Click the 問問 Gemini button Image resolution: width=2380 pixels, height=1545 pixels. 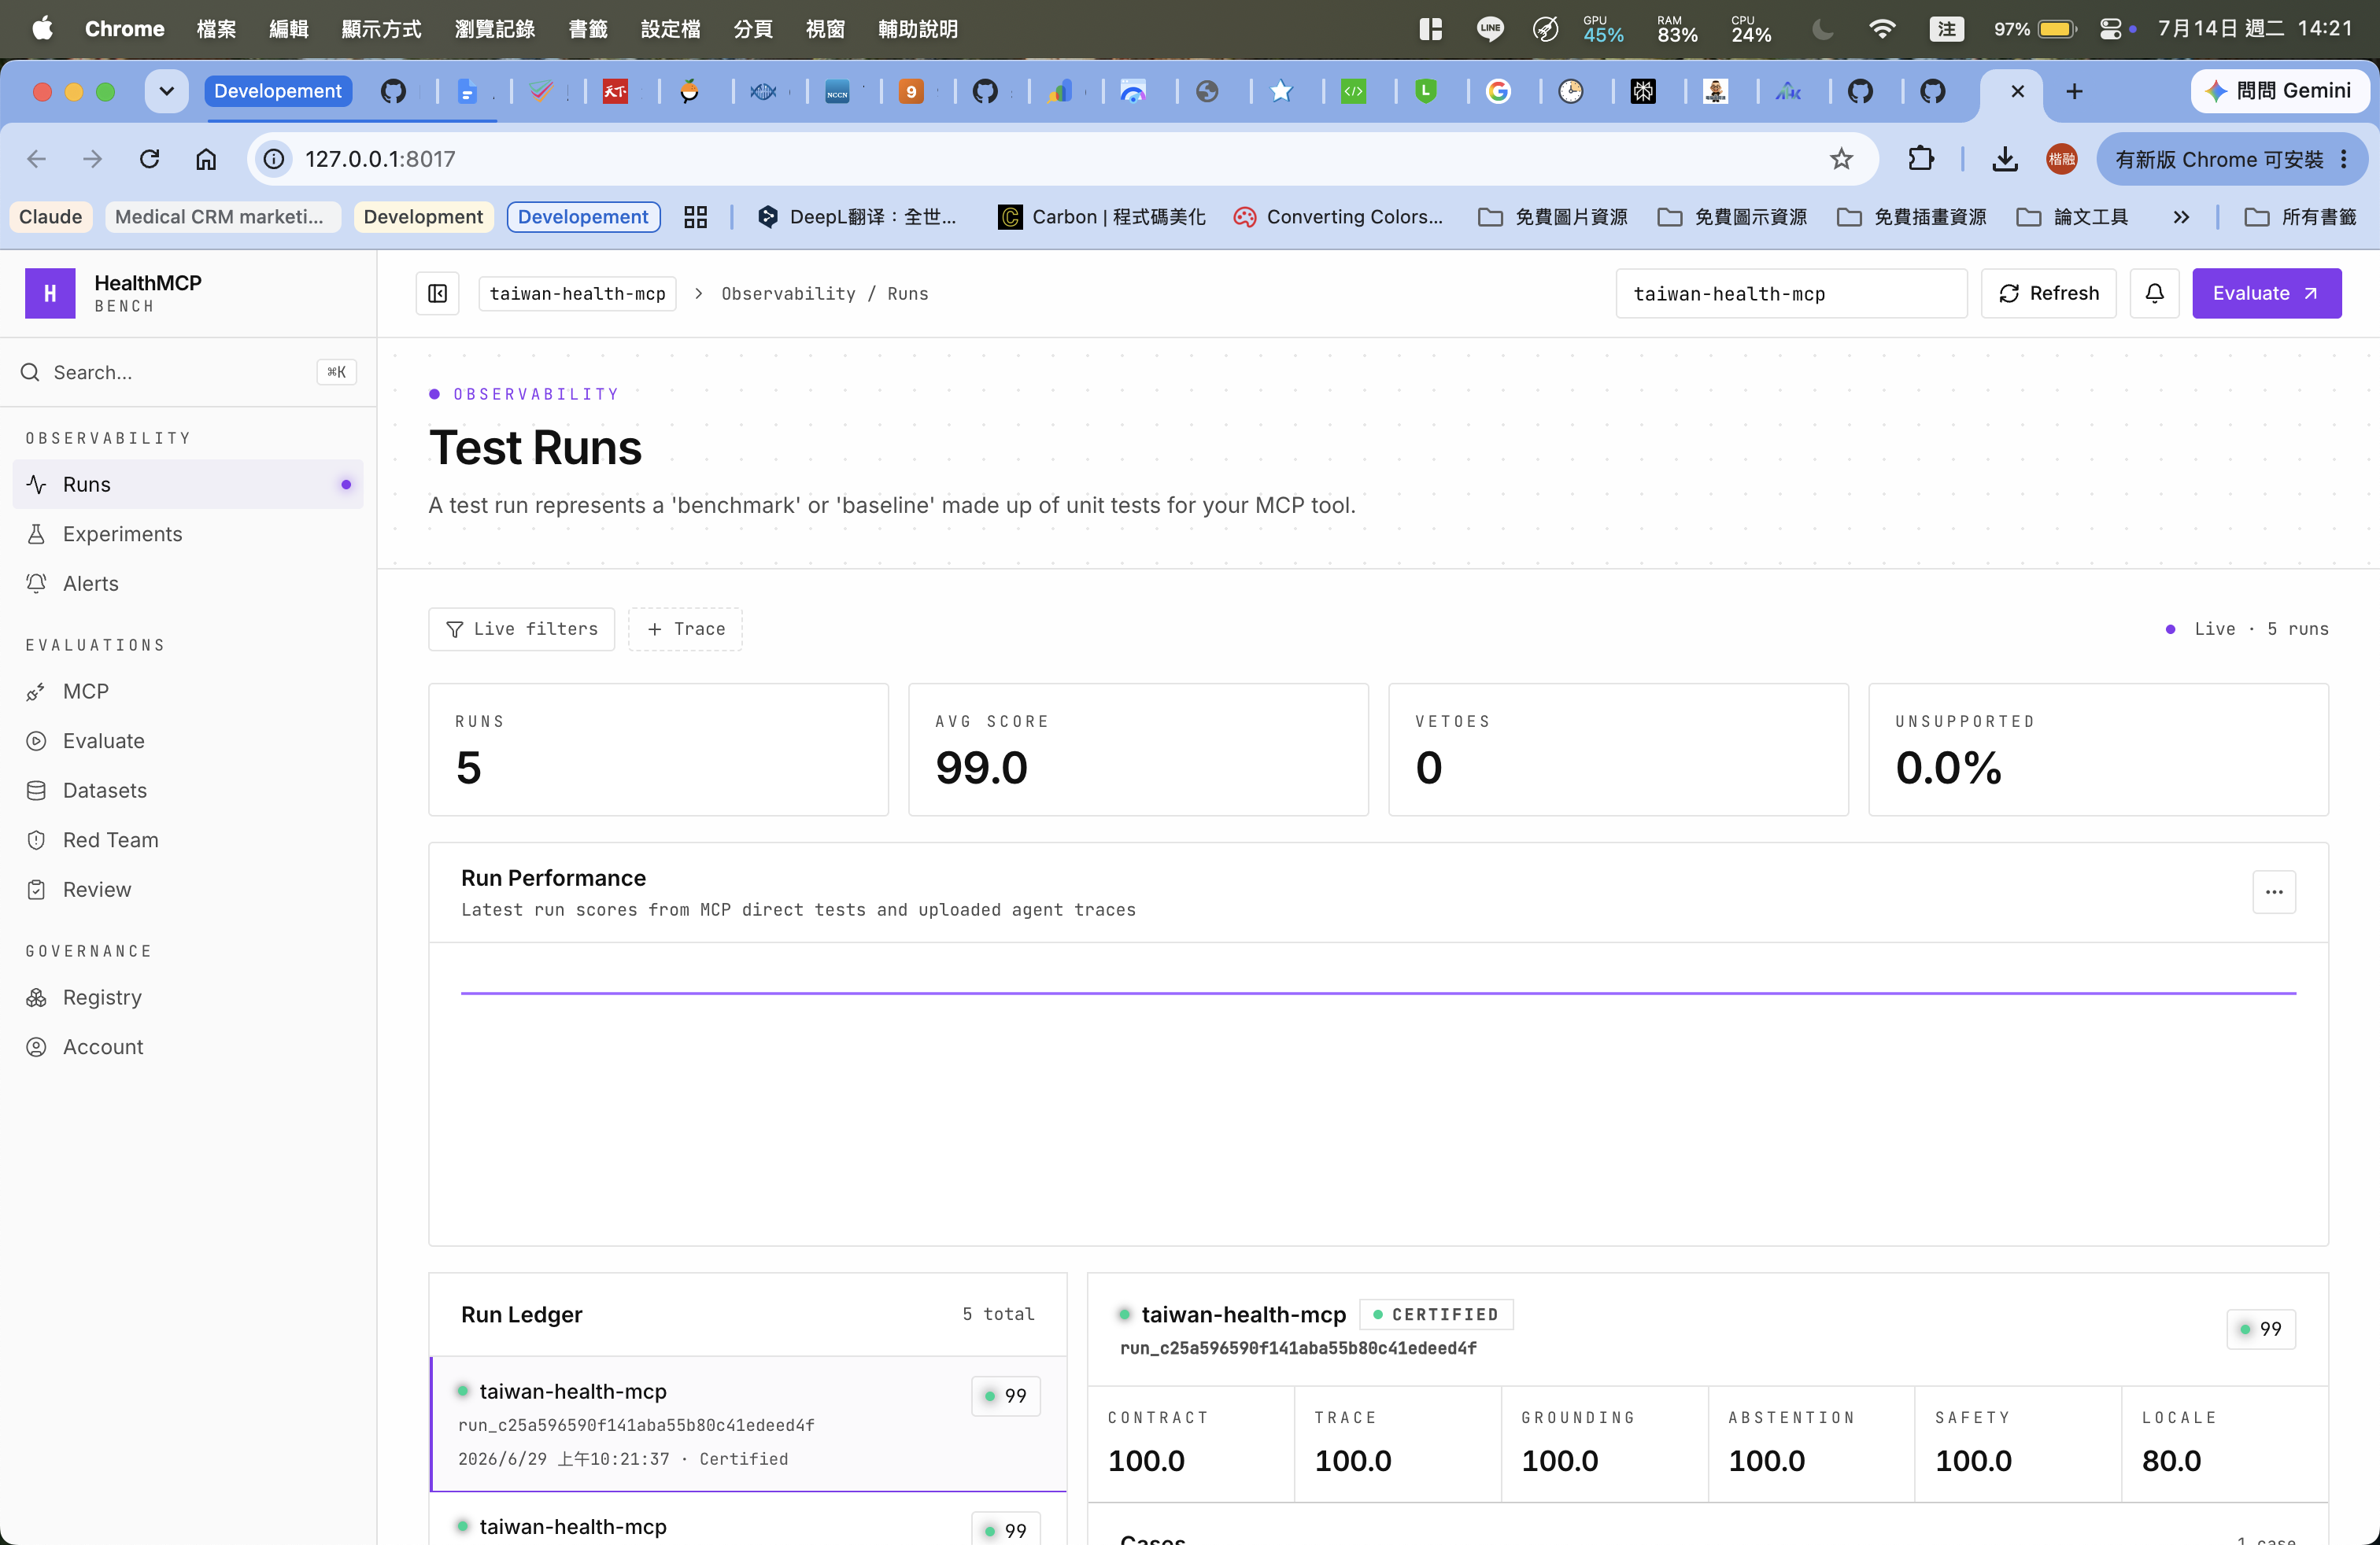2279,91
